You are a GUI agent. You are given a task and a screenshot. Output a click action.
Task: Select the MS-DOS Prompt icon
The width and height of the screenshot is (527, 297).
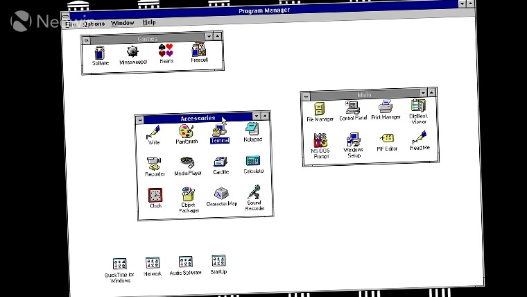click(x=320, y=142)
